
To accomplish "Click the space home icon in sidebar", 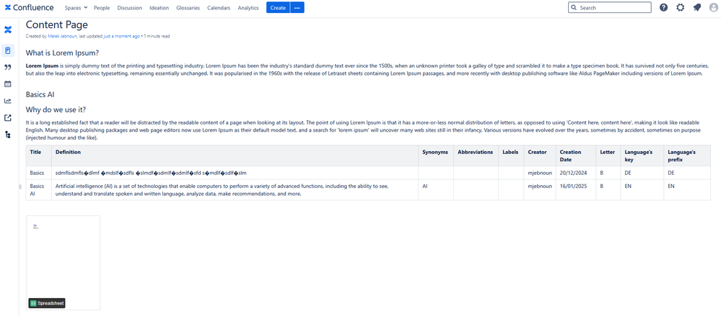I will point(8,30).
